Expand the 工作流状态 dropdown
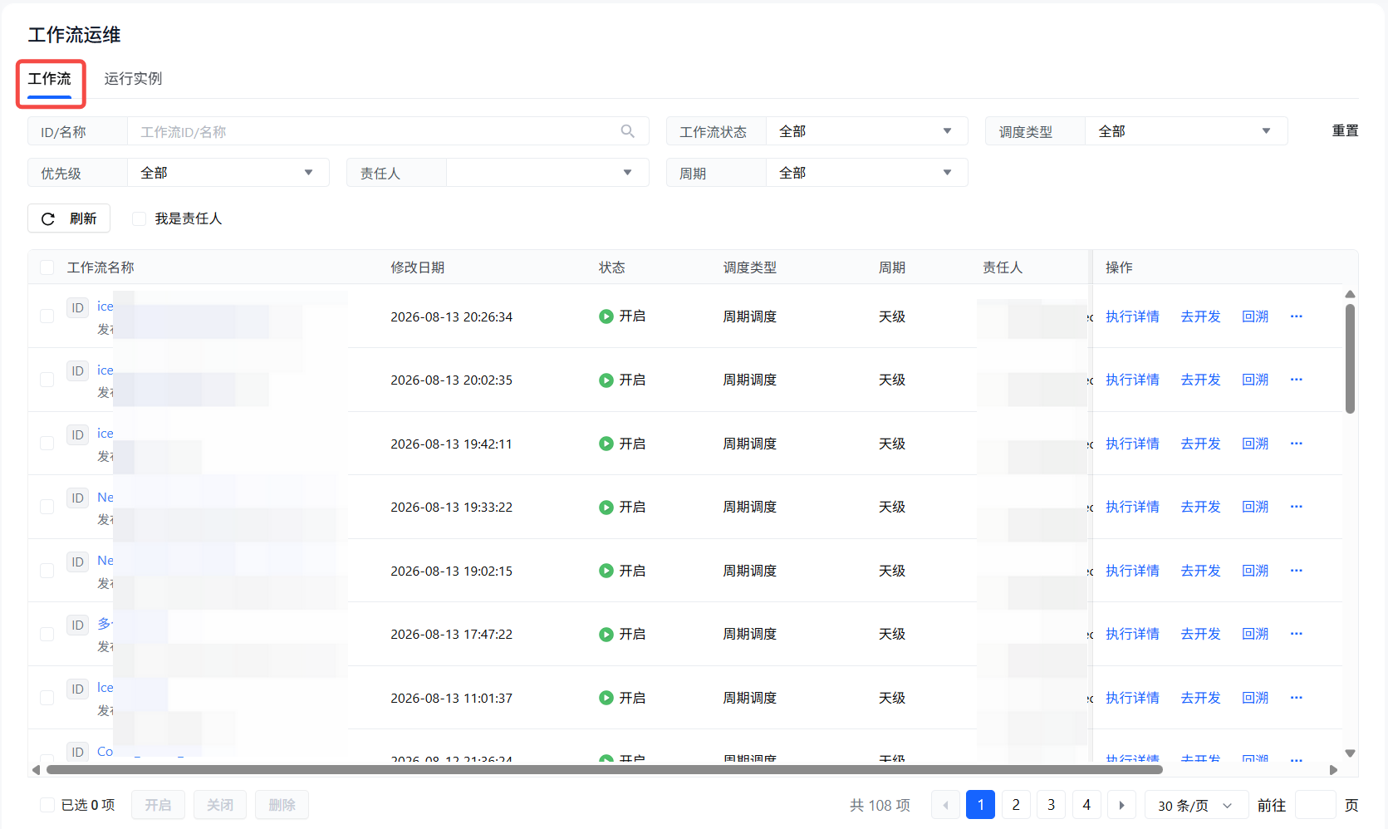 866,131
